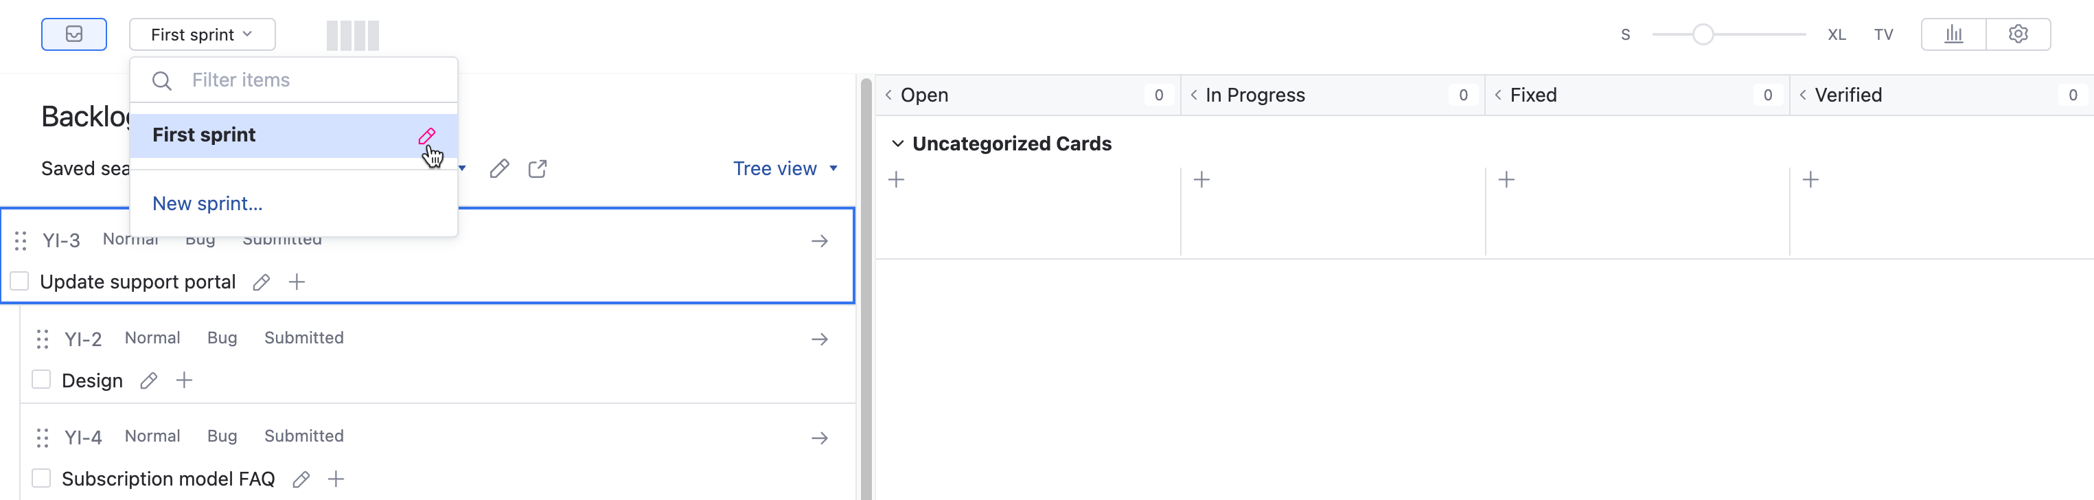Viewport: 2094px width, 500px height.
Task: Tick the Design issue checkbox
Action: [41, 380]
